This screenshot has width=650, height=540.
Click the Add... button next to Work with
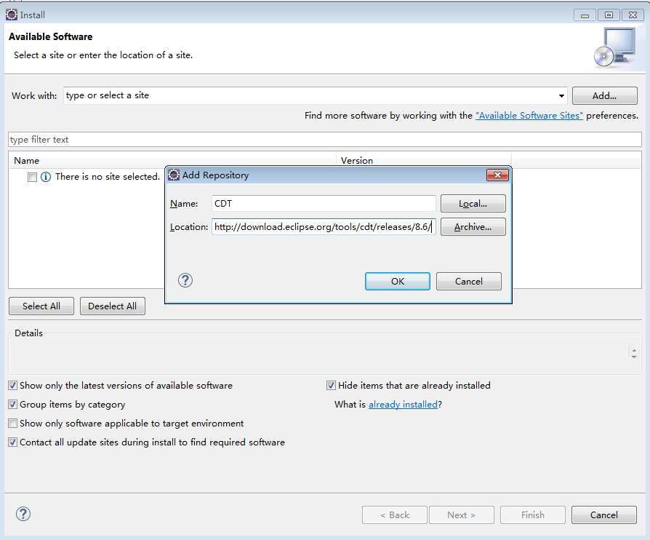[x=604, y=96]
